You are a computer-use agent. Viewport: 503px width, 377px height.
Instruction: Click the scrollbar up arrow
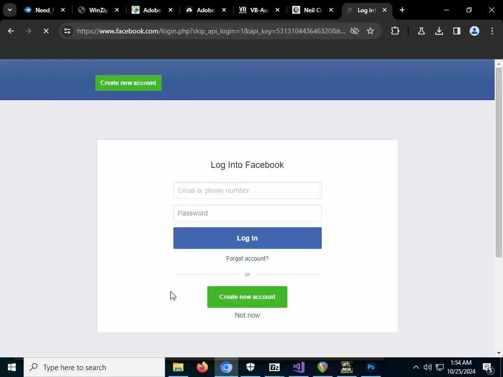click(499, 64)
